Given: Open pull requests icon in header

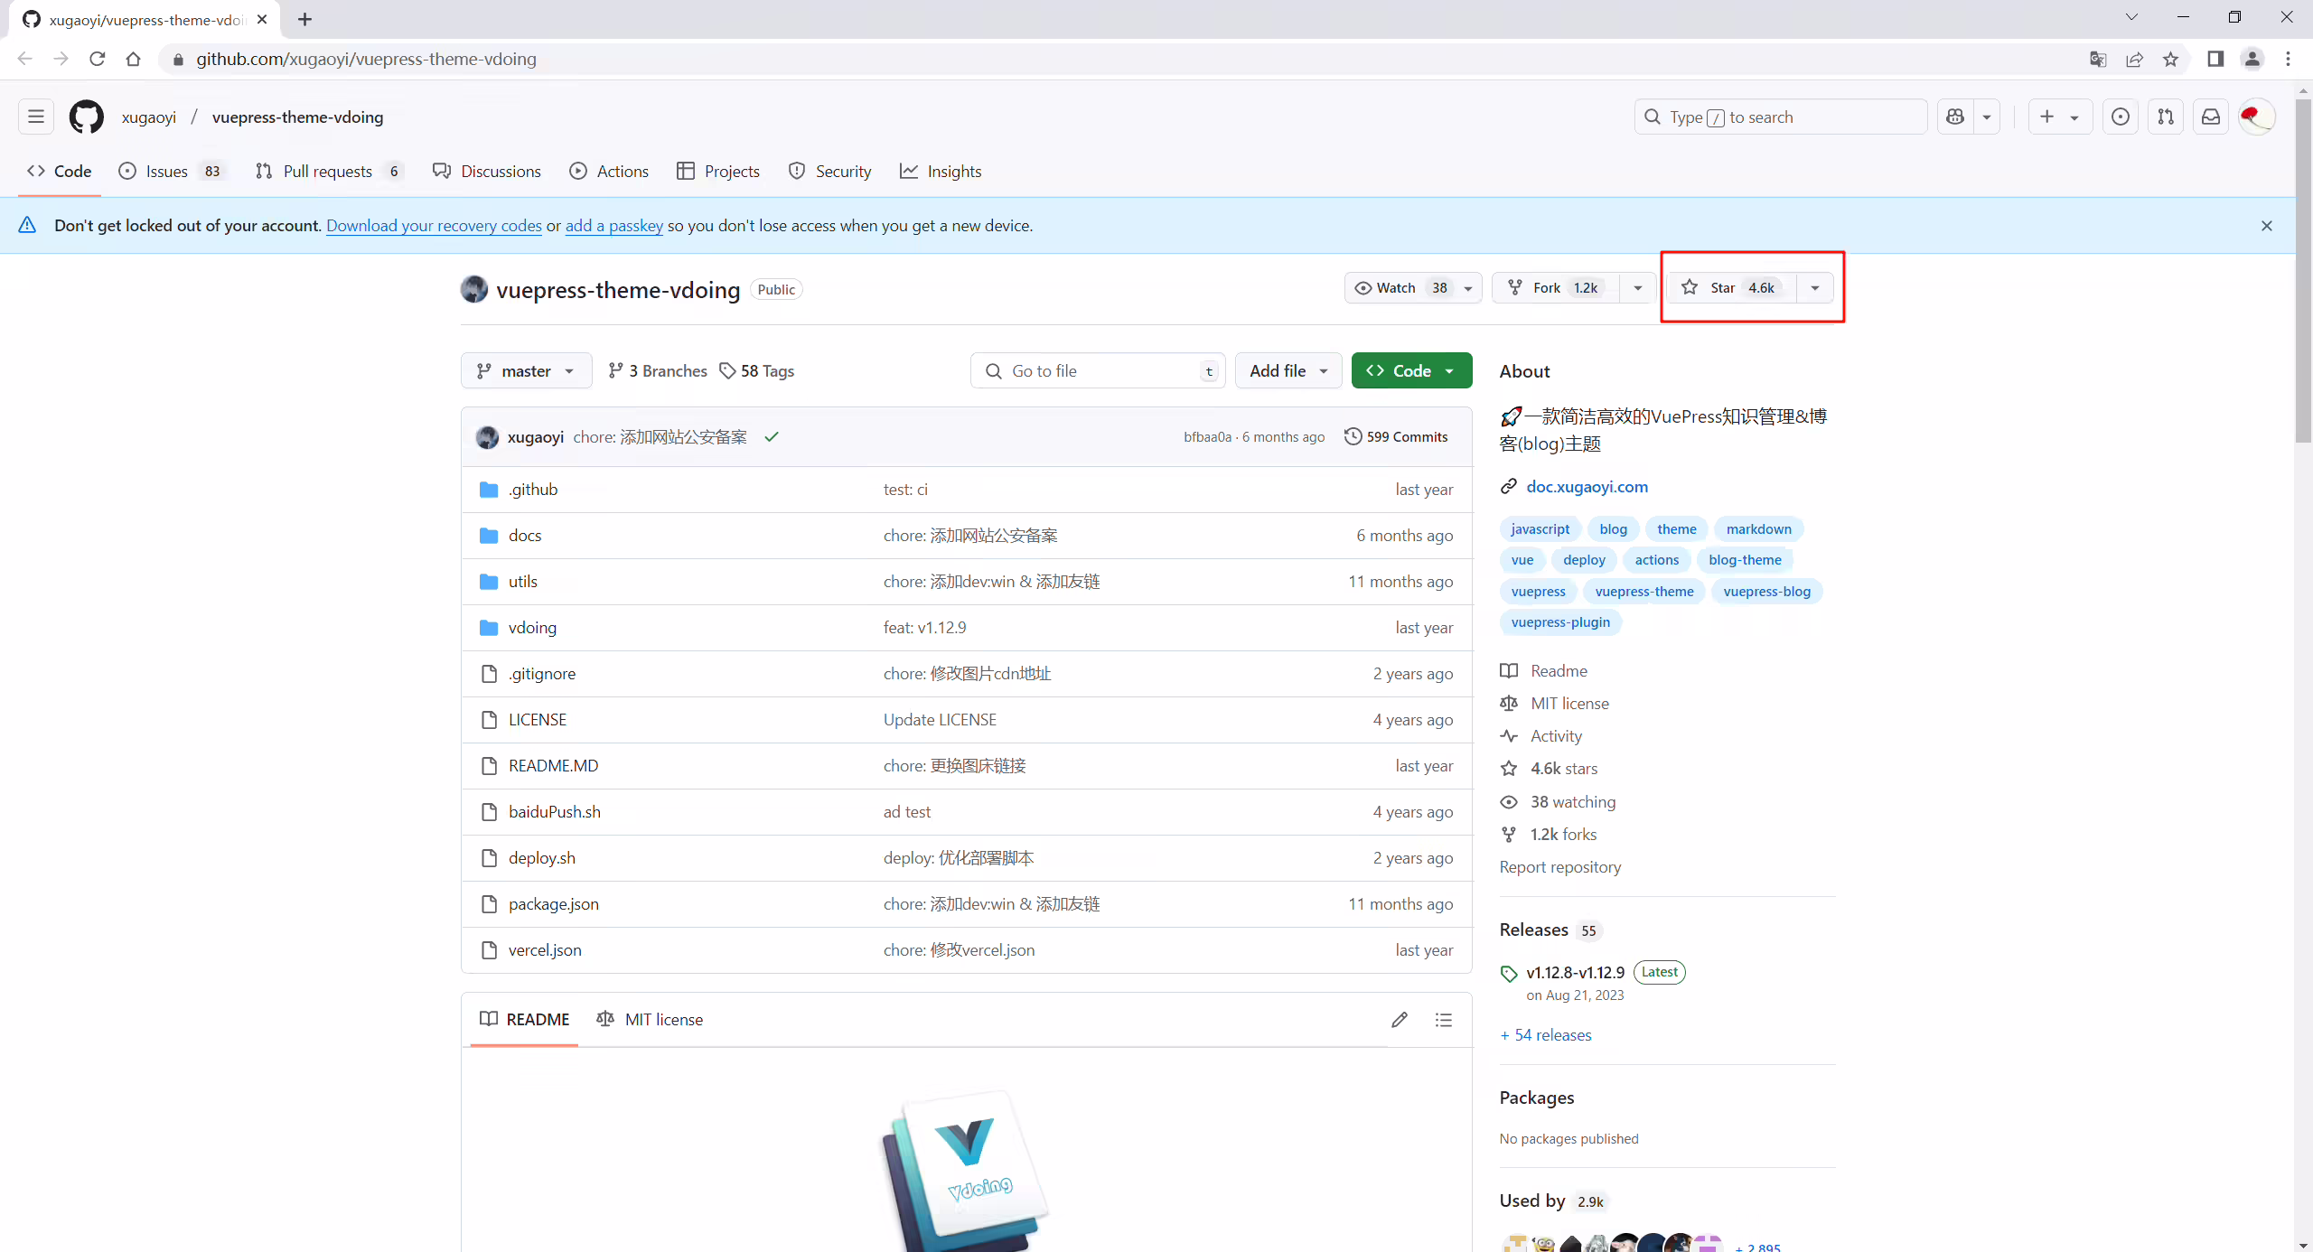Looking at the screenshot, I should pyautogui.click(x=2166, y=117).
